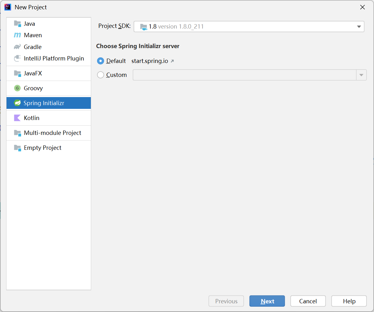Open the Project SDK dropdown

[249, 27]
